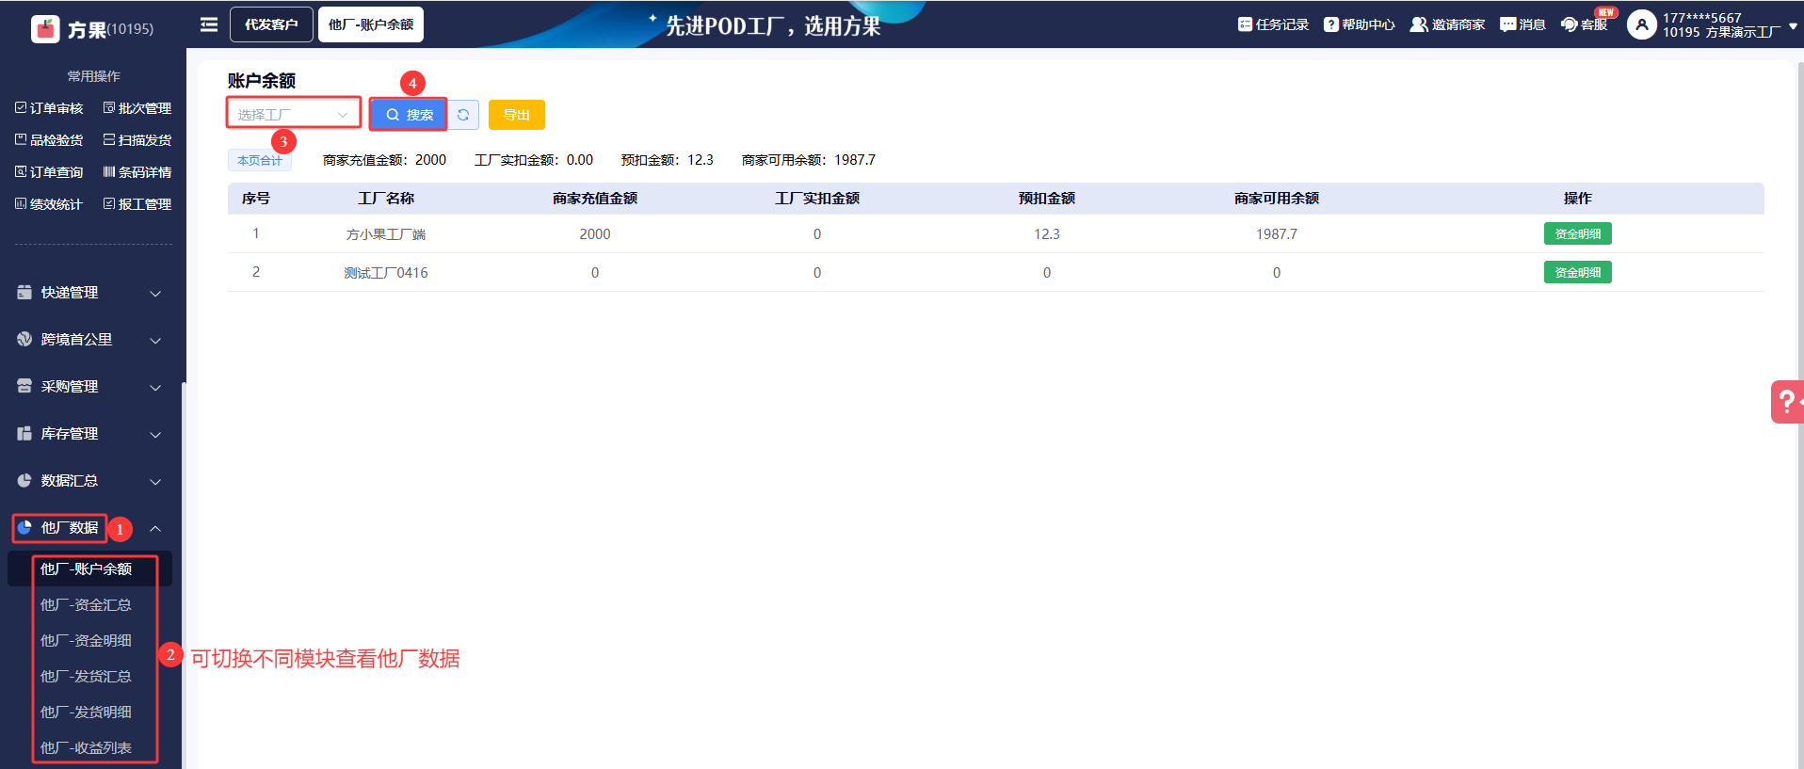Click the 12.3 pre-deduction cell
Viewport: 1804px width, 769px height.
coord(1047,234)
